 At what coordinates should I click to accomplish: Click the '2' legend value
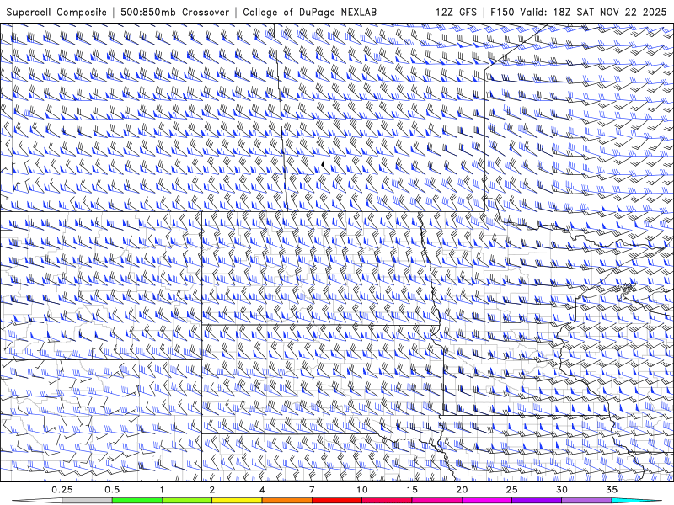coord(212,490)
